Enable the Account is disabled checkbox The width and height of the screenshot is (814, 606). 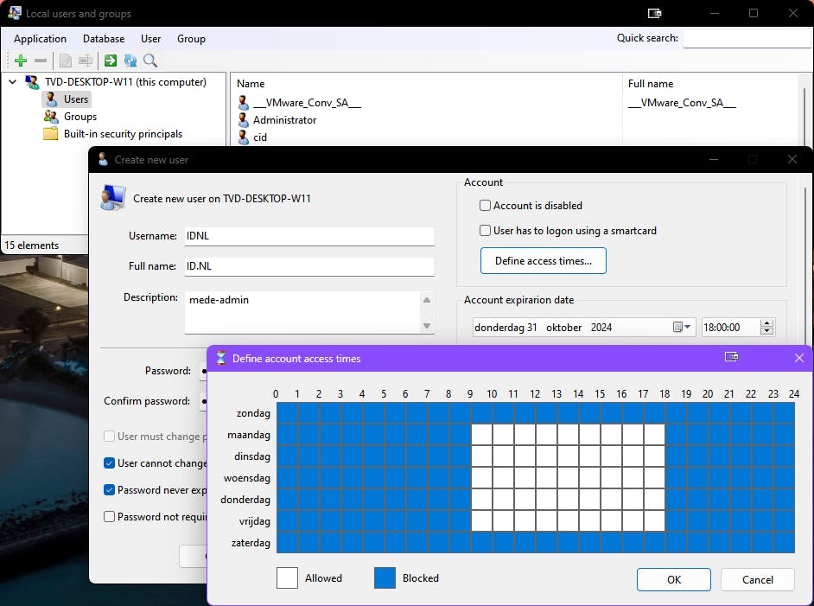point(485,206)
